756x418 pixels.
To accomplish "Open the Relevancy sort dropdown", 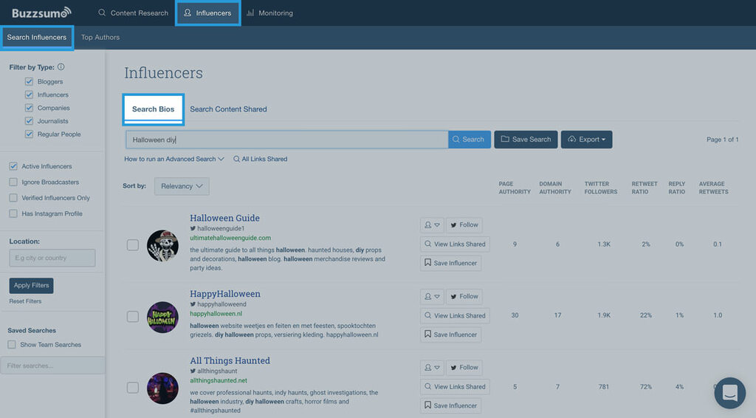I will [x=182, y=186].
